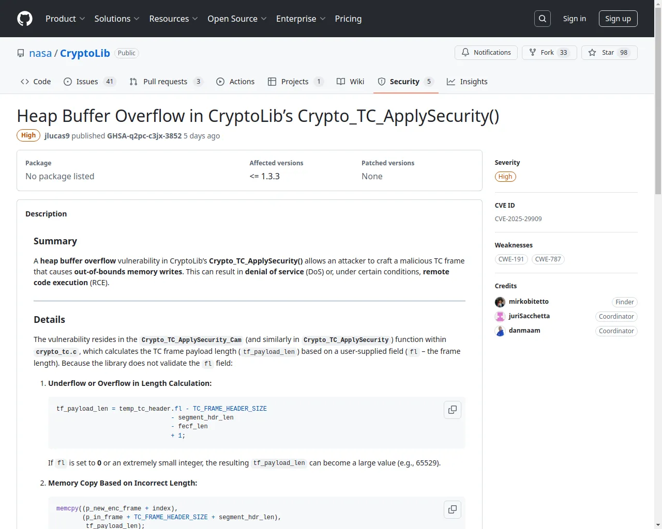Click the CVE-2025-29909 identifier text

tap(518, 219)
